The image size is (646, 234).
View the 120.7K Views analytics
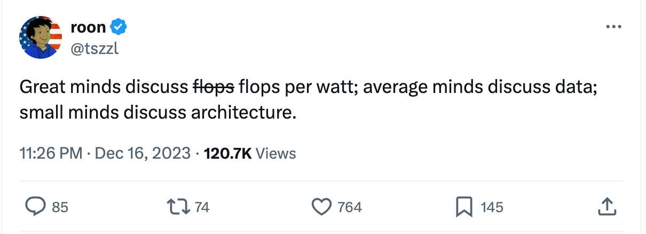[250, 154]
